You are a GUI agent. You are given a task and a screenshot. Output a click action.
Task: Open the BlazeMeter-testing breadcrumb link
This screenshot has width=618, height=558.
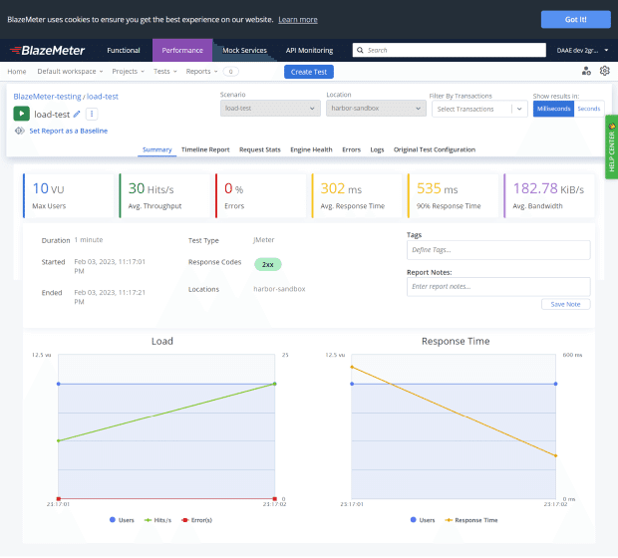(47, 97)
